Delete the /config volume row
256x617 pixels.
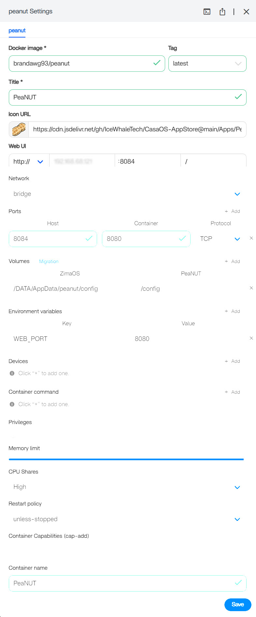point(251,288)
